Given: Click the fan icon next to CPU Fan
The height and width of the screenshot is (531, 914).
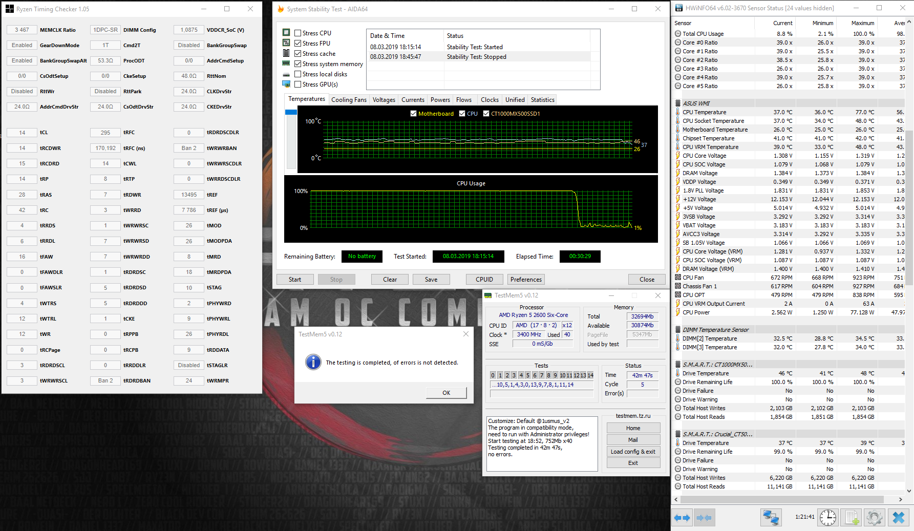Looking at the screenshot, I should (678, 278).
